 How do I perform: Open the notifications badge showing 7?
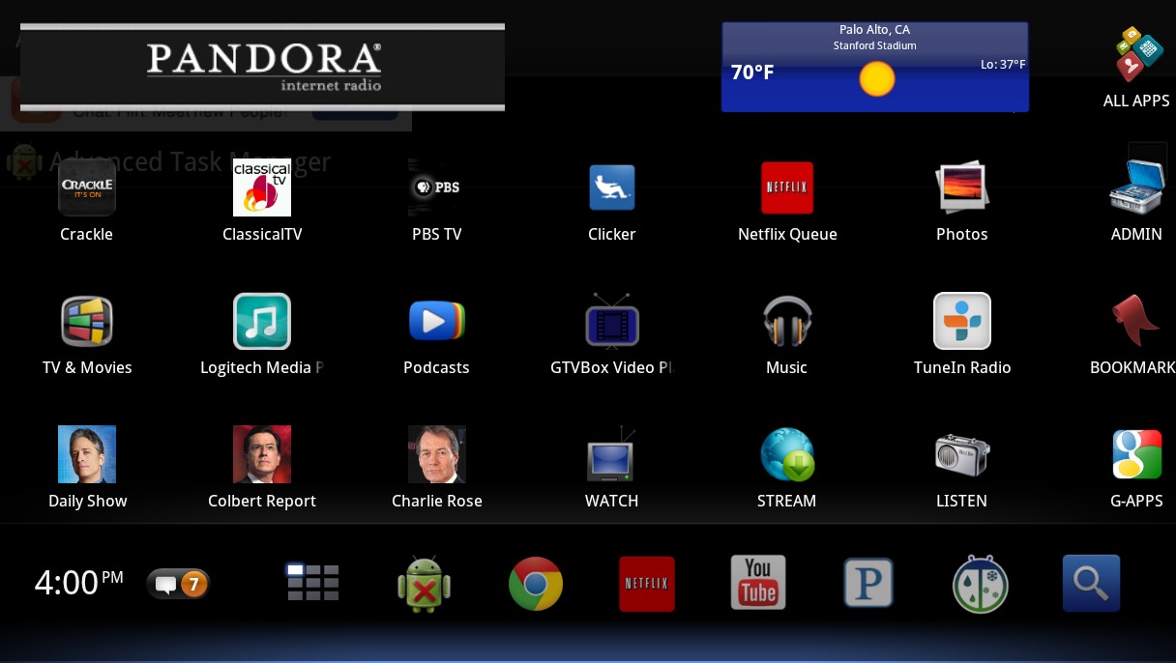pos(178,584)
